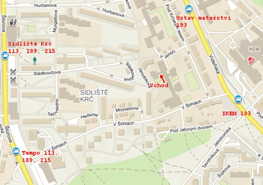The image size is (263, 185).
Task: Click the red Vchod entrance arrow
Action: 162,79
